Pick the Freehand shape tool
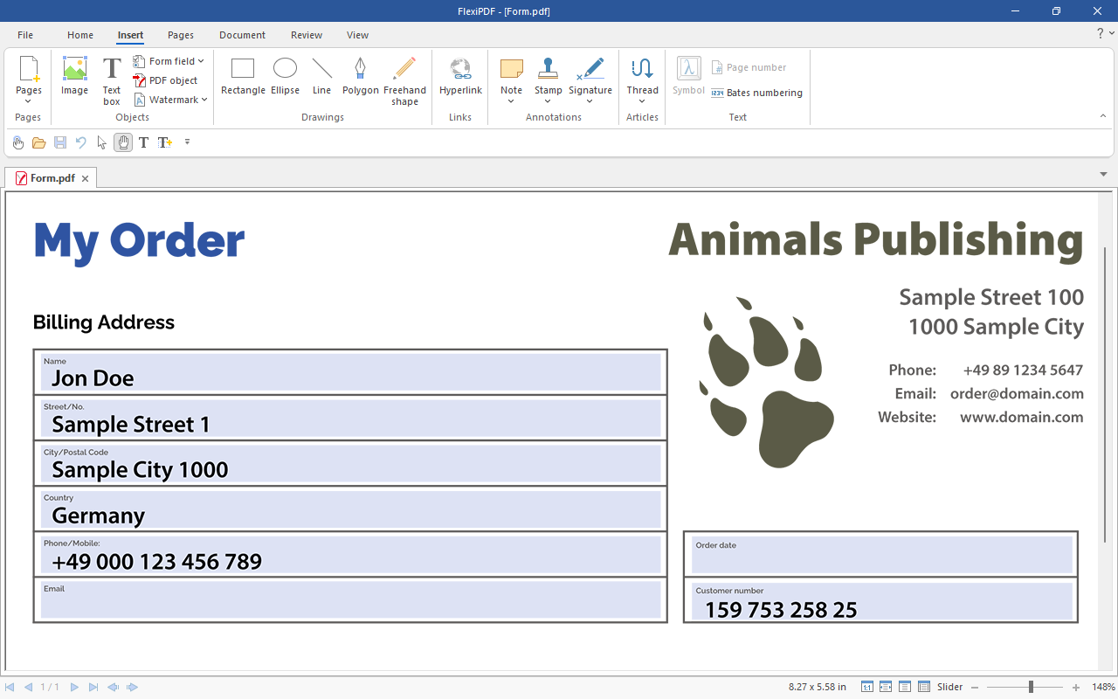 click(x=404, y=80)
